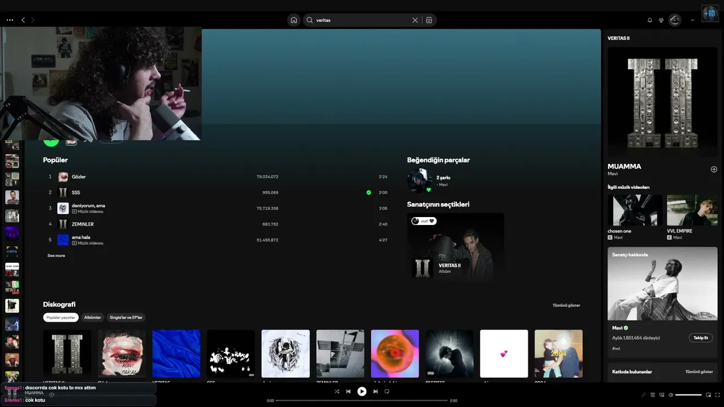Select the "Single'lar ve EP'ler" tab
The width and height of the screenshot is (724, 407).
[126, 318]
